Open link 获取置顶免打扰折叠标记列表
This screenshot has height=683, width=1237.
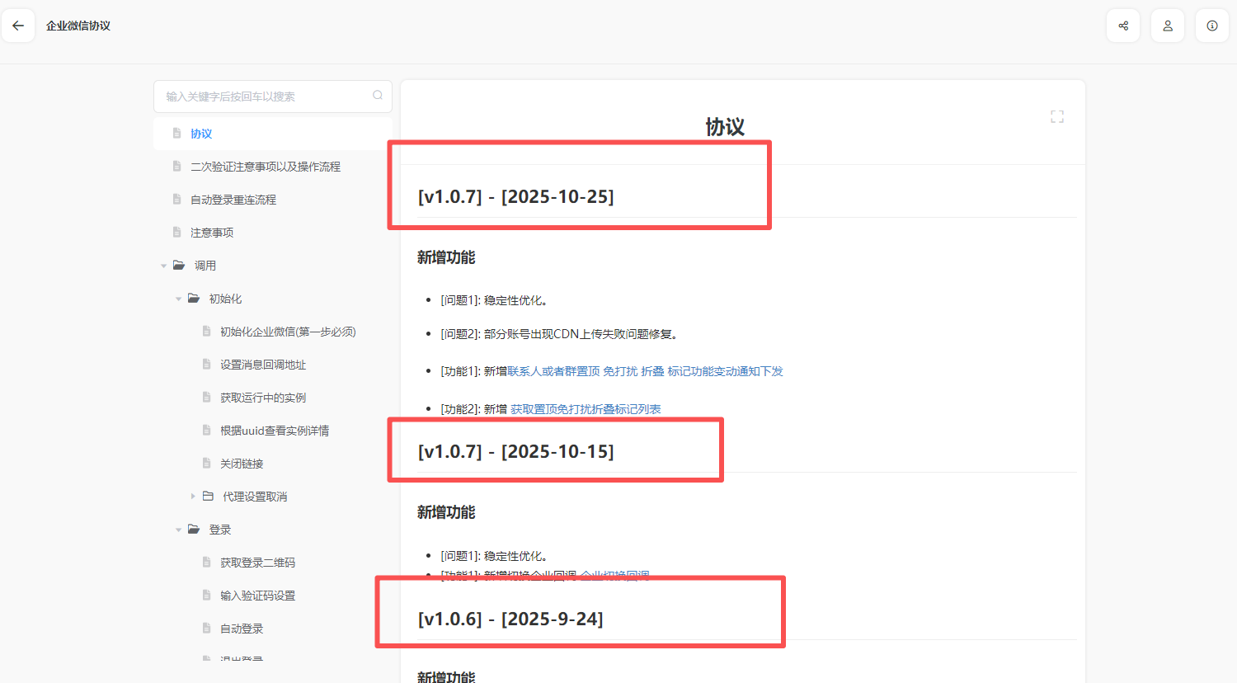point(586,409)
